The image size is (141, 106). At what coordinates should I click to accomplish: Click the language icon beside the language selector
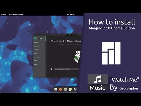click(52, 69)
